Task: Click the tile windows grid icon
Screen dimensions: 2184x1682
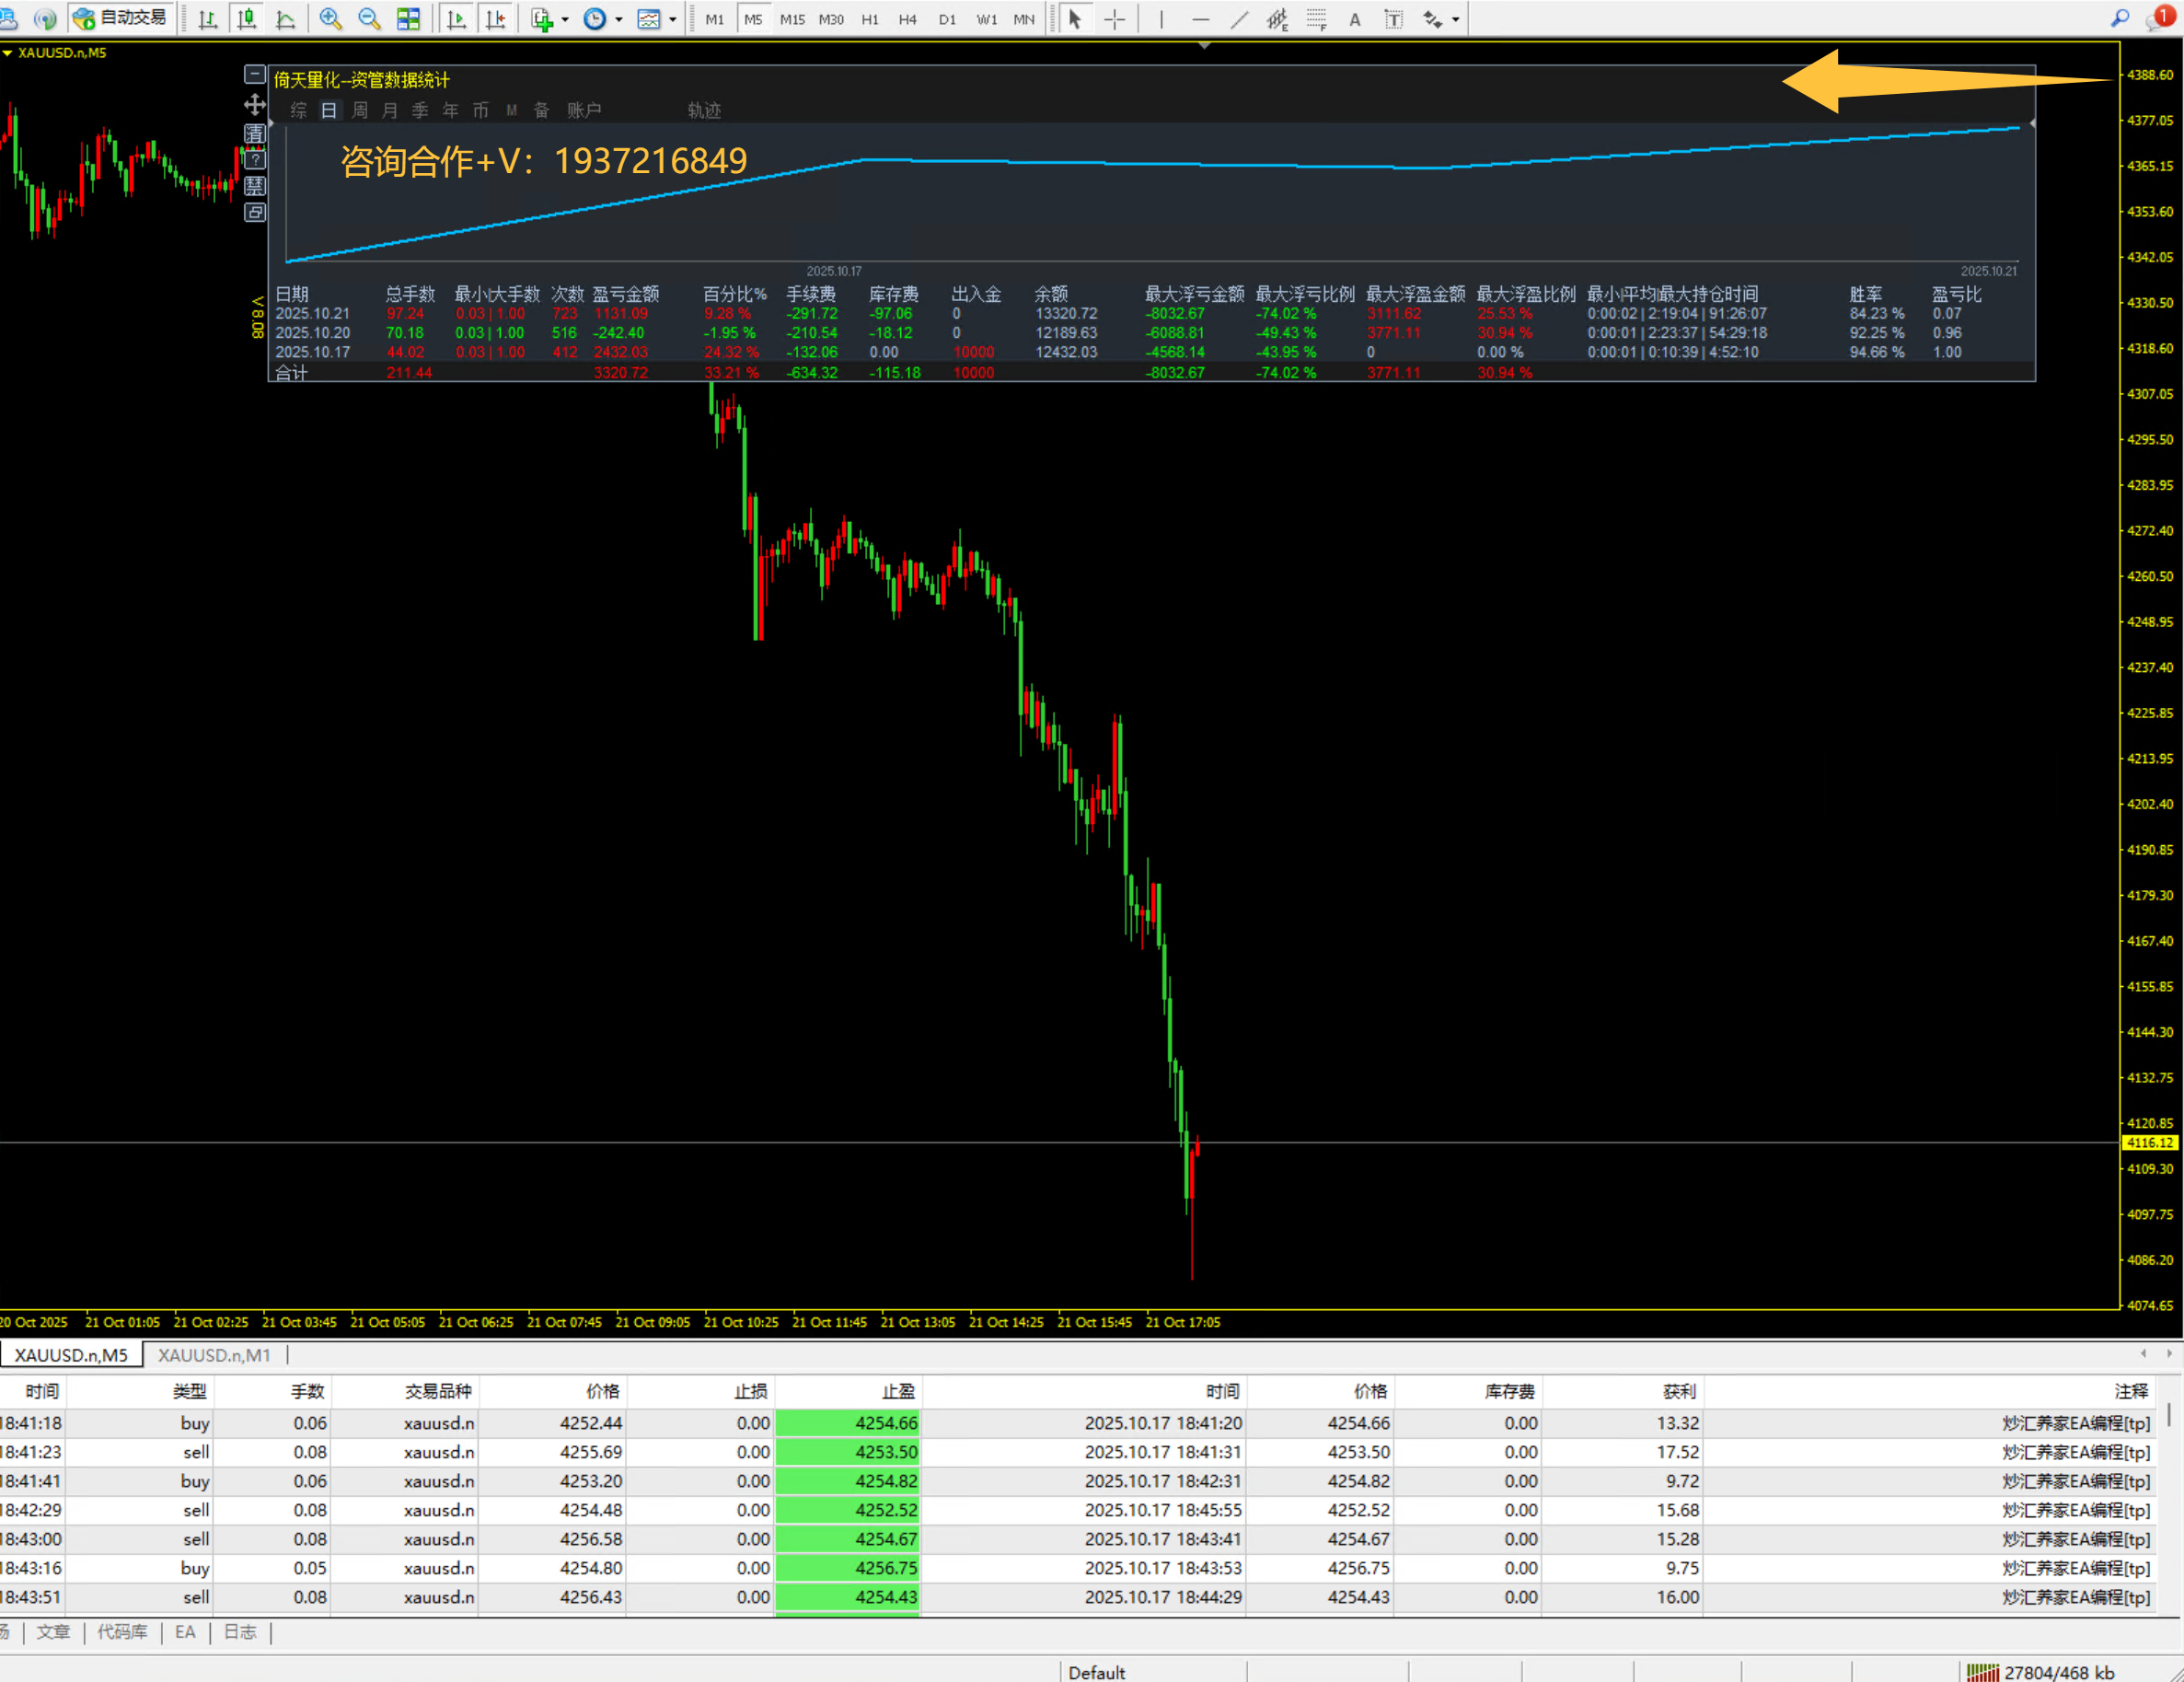Action: (408, 19)
